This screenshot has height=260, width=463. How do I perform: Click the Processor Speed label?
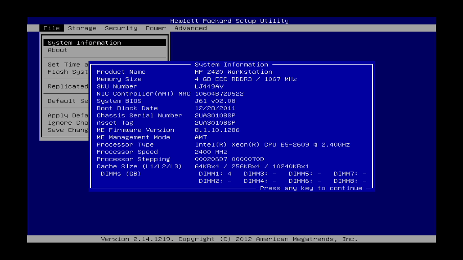(x=127, y=152)
